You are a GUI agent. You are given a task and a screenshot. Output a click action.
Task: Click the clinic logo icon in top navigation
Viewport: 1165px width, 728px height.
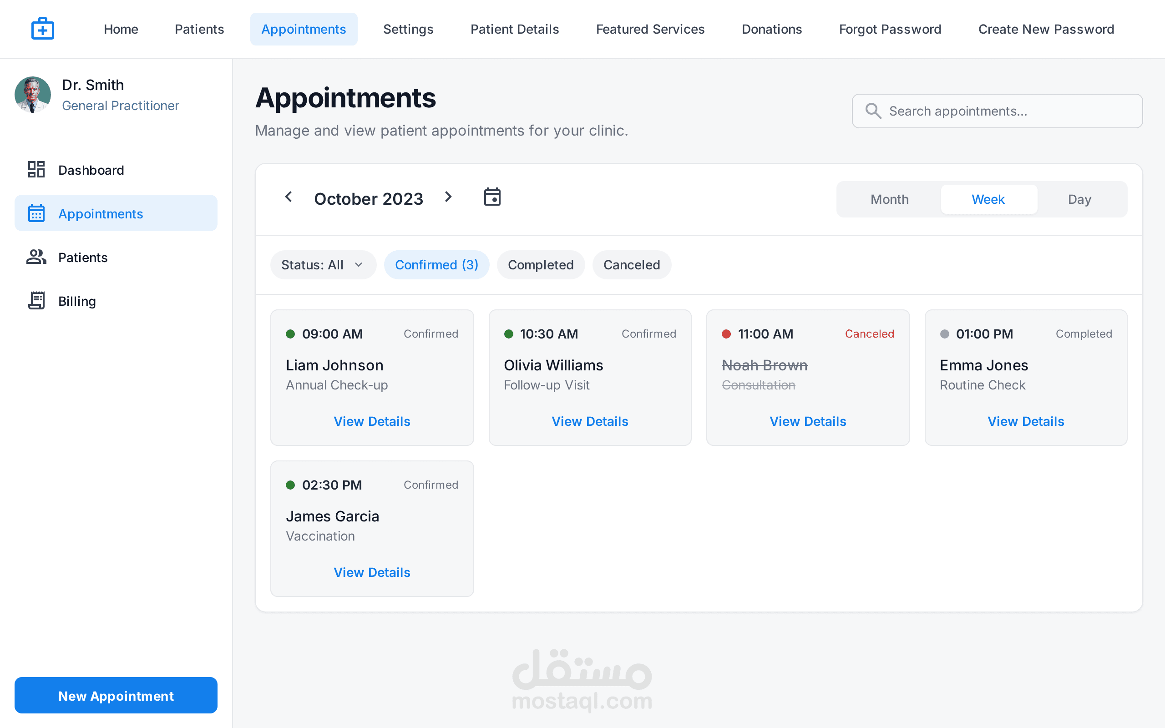coord(42,28)
